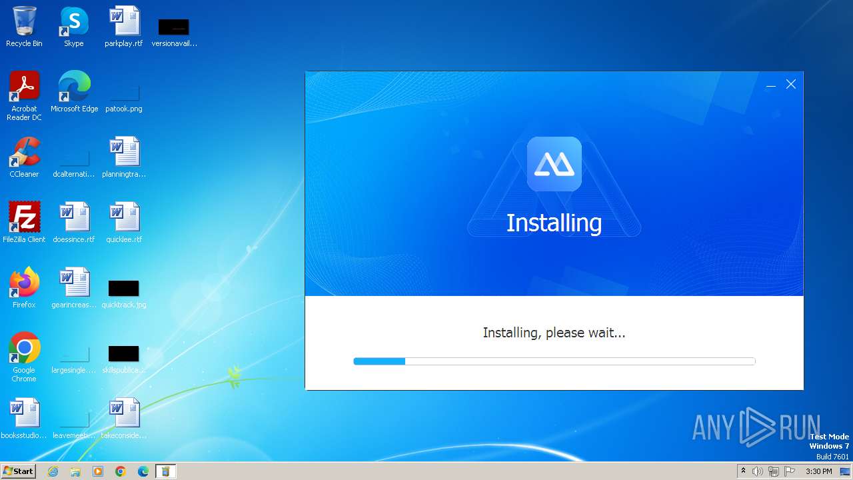Click the installer app logo
This screenshot has height=480, width=853.
click(554, 164)
